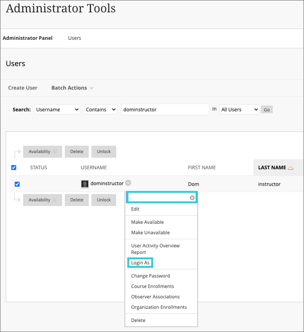This screenshot has width=304, height=332.
Task: Click the Go search button
Action: (267, 110)
